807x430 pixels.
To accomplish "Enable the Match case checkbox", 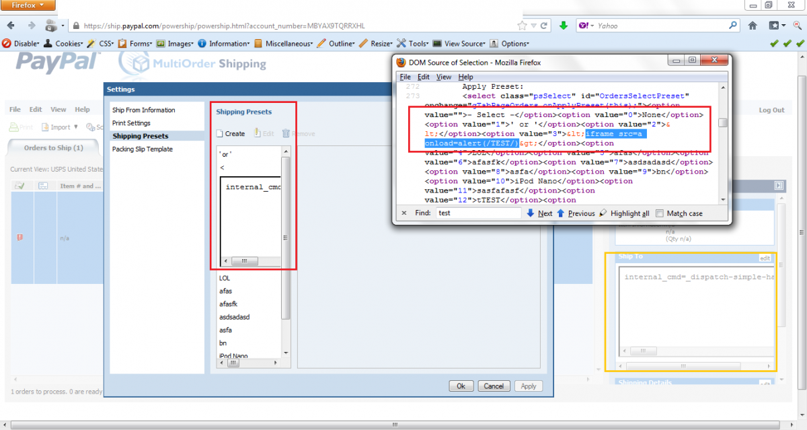I will [660, 213].
